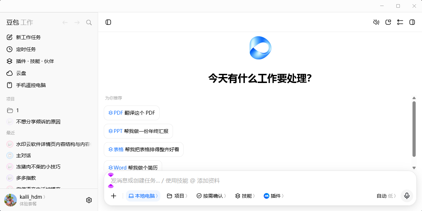Image resolution: width=422 pixels, height=211 pixels.
Task: Open the 按需确认 dropdown
Action: pyautogui.click(x=211, y=196)
